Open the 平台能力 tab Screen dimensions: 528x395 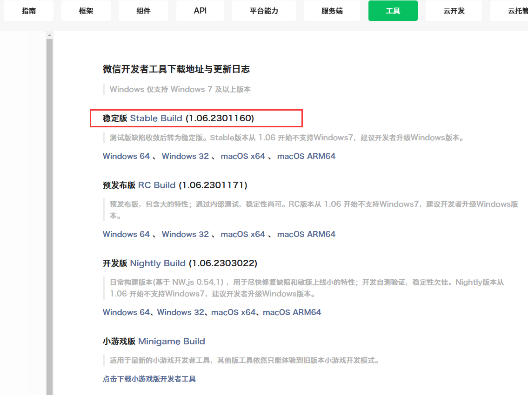(x=264, y=11)
